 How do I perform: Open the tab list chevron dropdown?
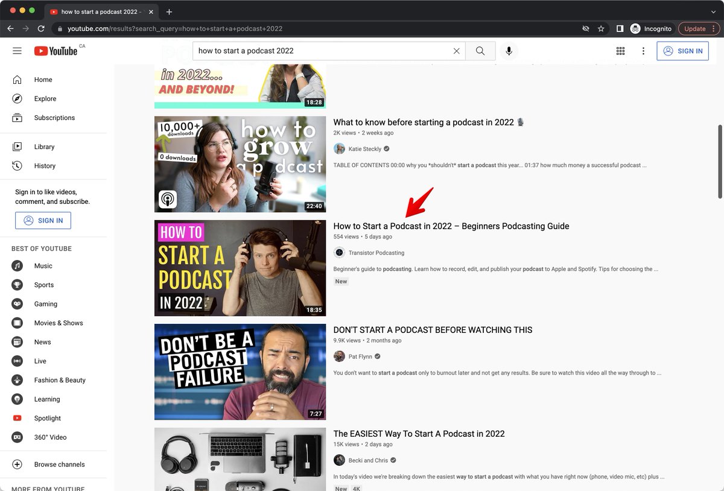tap(713, 11)
